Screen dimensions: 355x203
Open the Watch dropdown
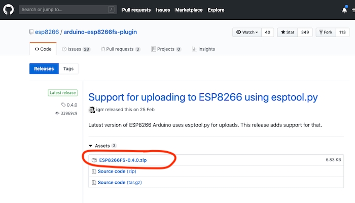[247, 32]
